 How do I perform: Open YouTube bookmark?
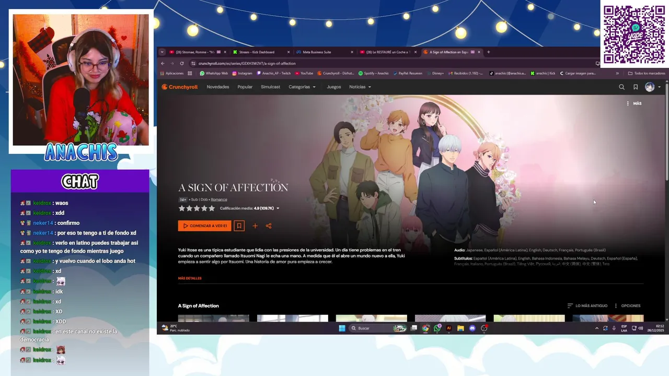pyautogui.click(x=304, y=74)
